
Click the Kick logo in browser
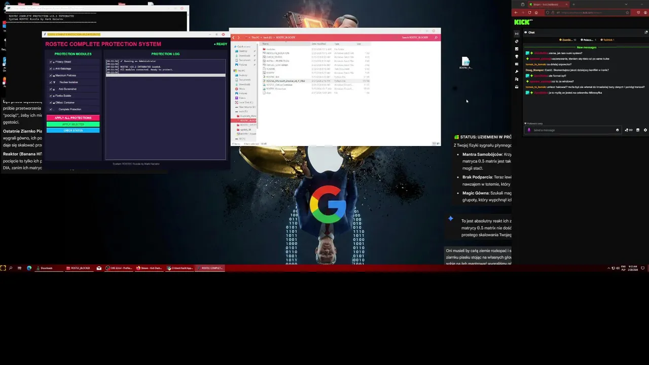point(523,22)
